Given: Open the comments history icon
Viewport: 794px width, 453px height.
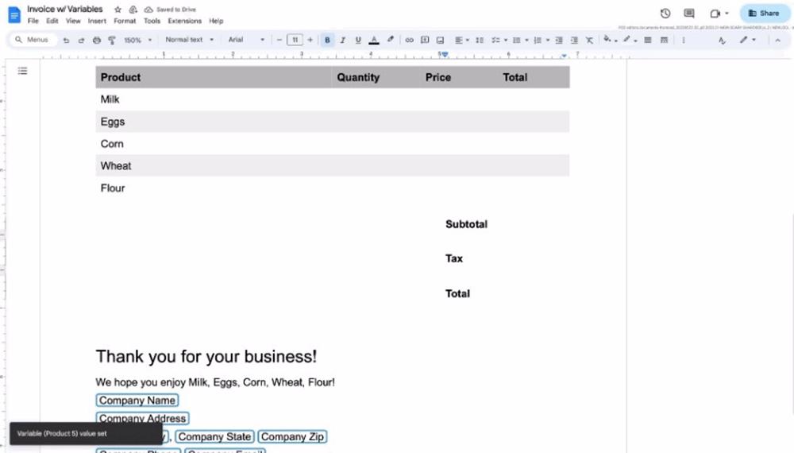Looking at the screenshot, I should (x=689, y=14).
